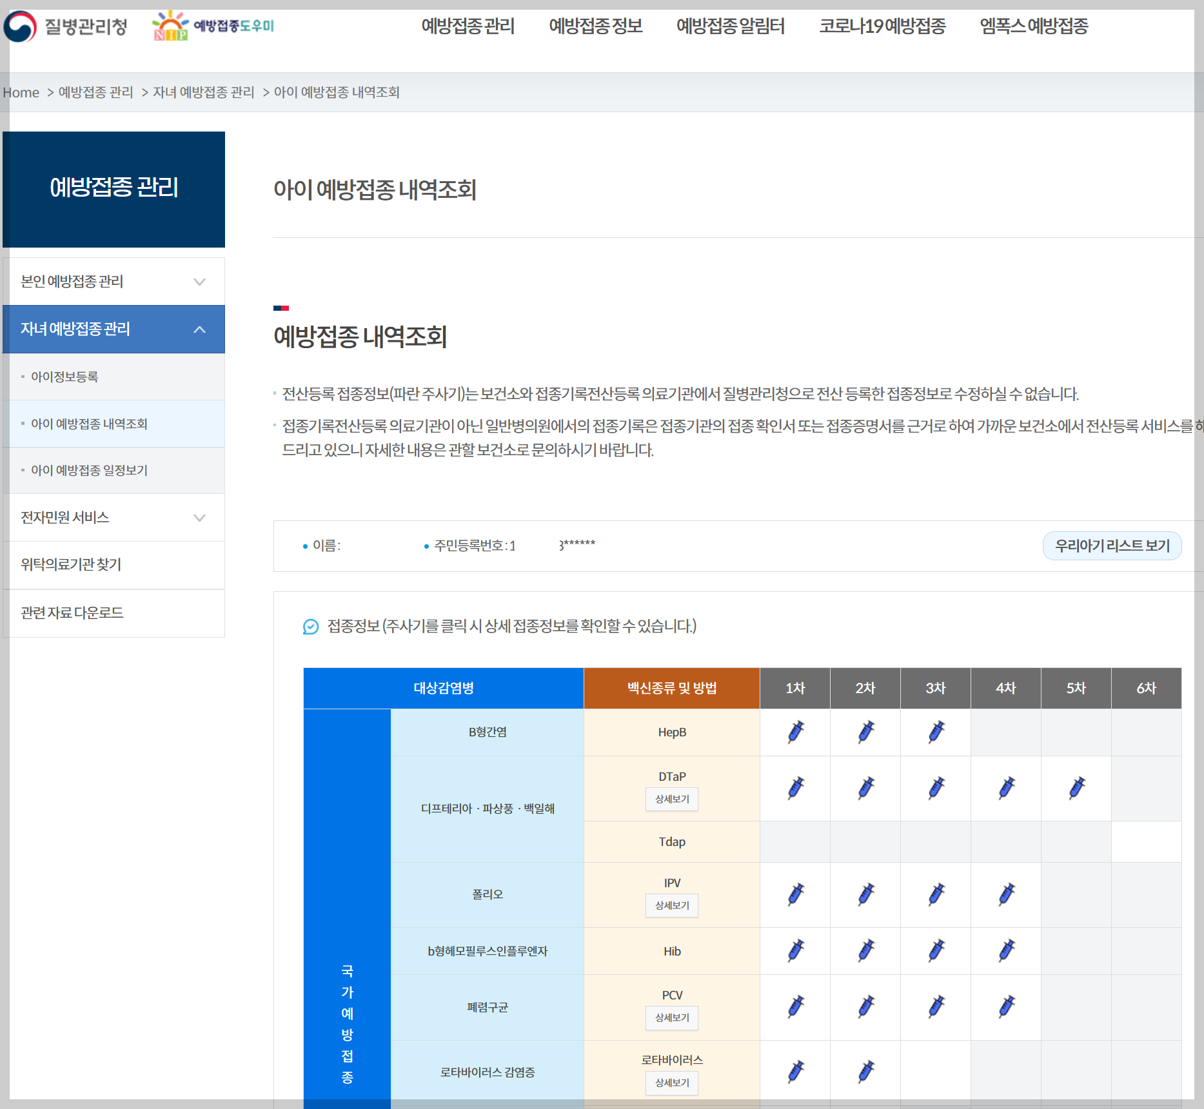Image resolution: width=1204 pixels, height=1109 pixels.
Task: Open HepB 1차 syringe icon
Action: [x=796, y=732]
